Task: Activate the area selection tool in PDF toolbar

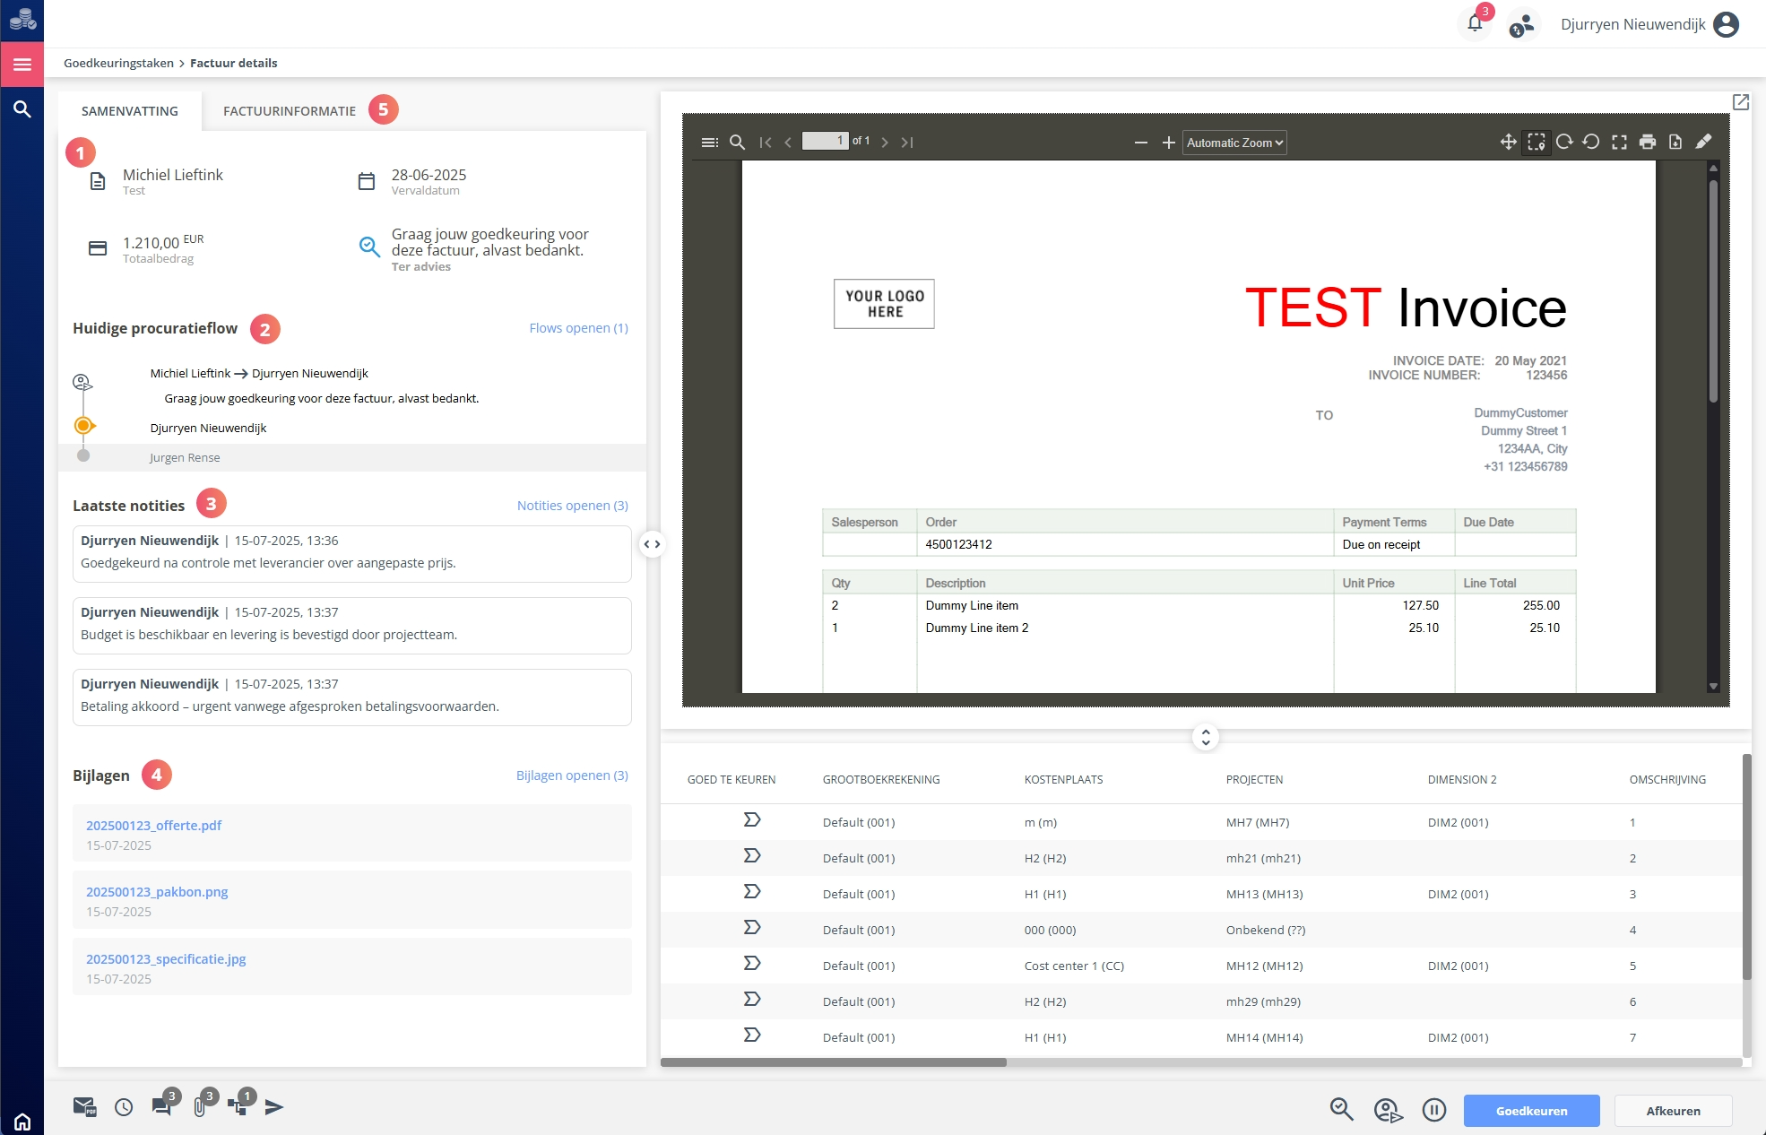Action: pos(1537,142)
